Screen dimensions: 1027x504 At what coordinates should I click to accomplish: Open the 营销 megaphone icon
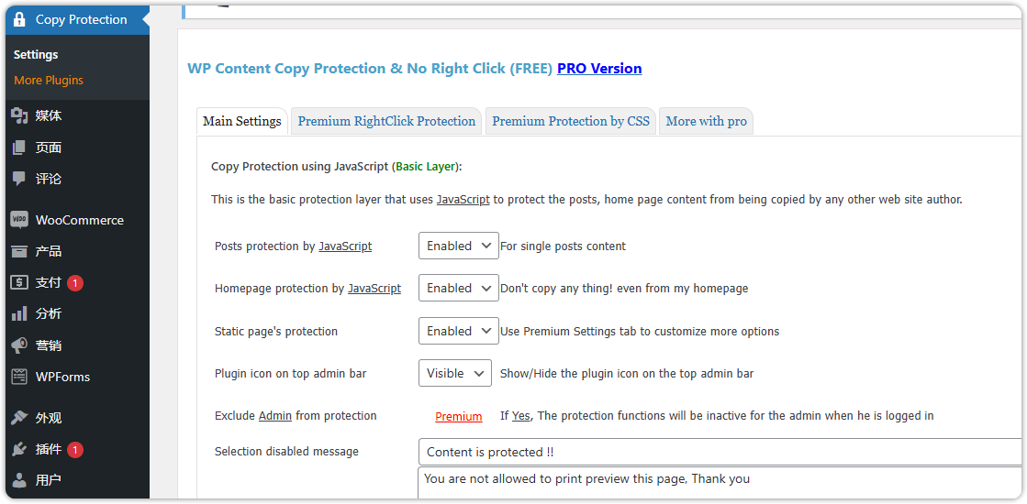click(x=19, y=345)
